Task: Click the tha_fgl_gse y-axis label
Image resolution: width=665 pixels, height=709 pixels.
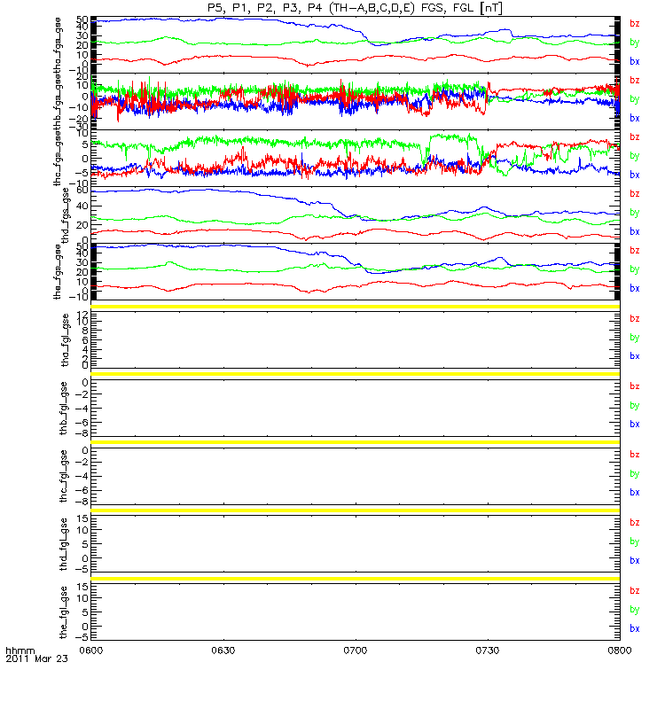Action: (x=66, y=340)
